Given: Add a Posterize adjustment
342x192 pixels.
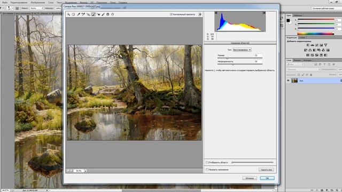Looking at the screenshot, I should [x=312, y=55].
